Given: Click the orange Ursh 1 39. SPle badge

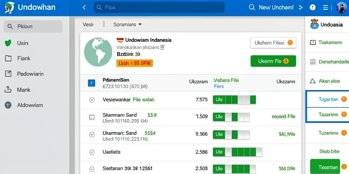Looking at the screenshot, I should coord(135,63).
